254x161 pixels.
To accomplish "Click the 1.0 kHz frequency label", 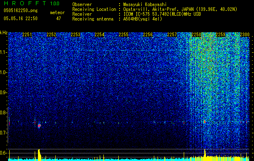I will coord(3,72).
